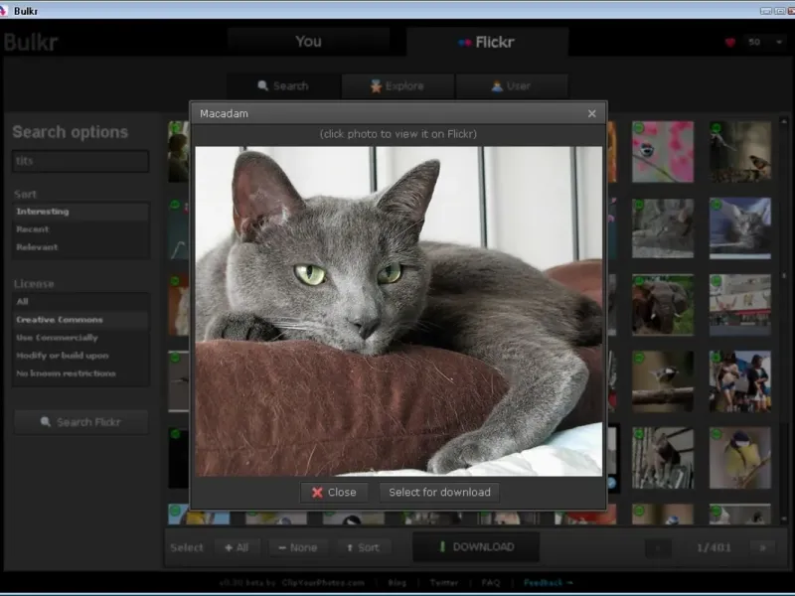Click the red heart icon in the top bar
Image resolution: width=795 pixels, height=596 pixels.
(730, 43)
